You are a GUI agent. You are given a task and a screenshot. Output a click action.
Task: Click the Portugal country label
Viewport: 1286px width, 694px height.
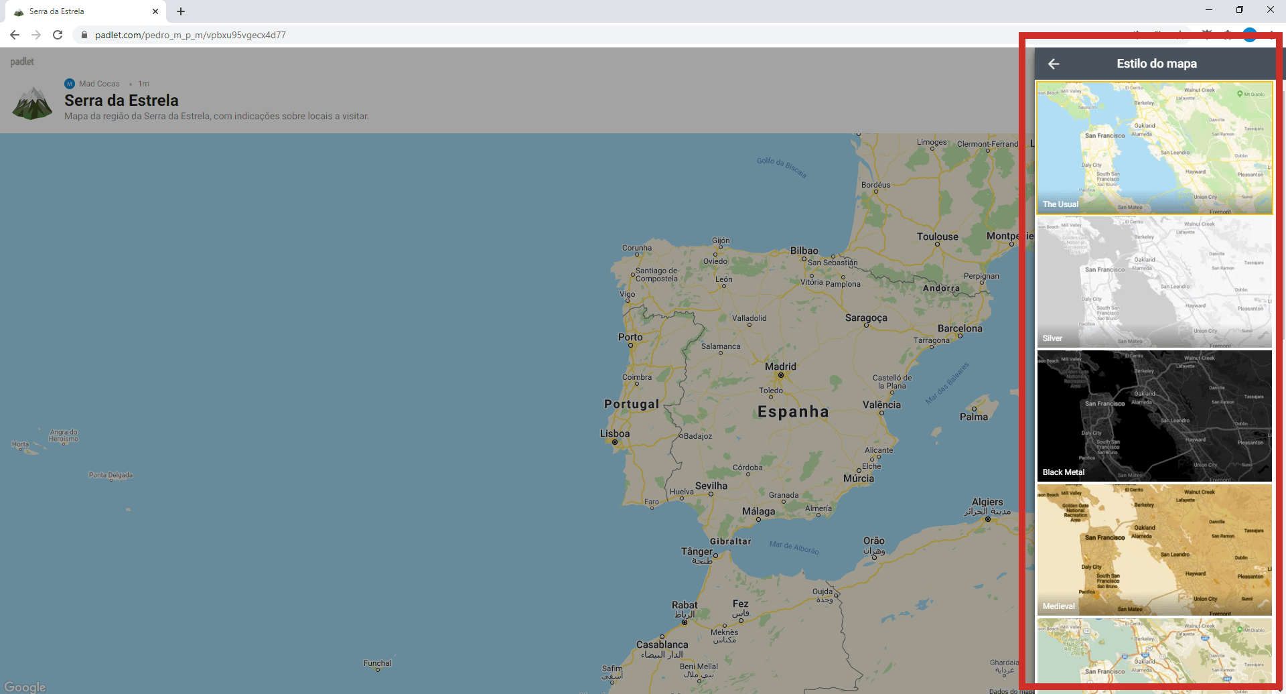[632, 404]
